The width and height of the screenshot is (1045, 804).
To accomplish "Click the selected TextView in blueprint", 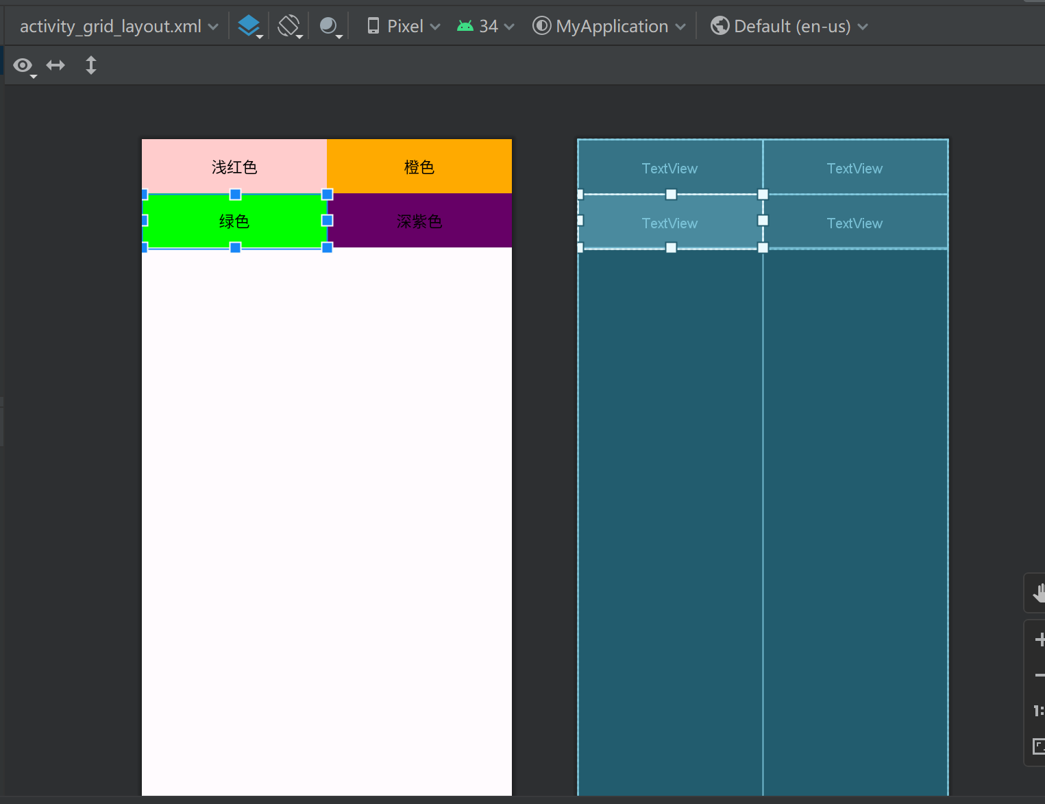I will [x=670, y=222].
